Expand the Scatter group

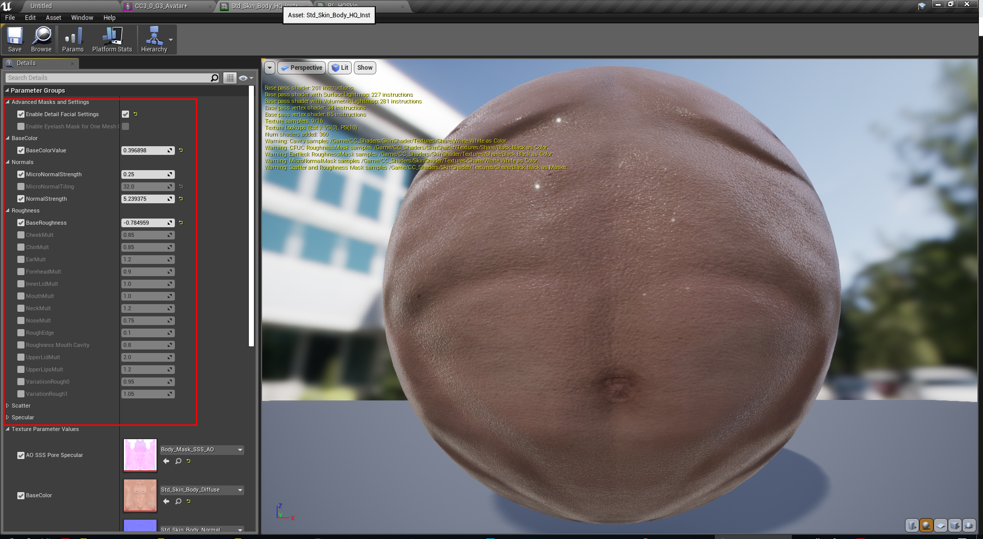click(x=8, y=406)
